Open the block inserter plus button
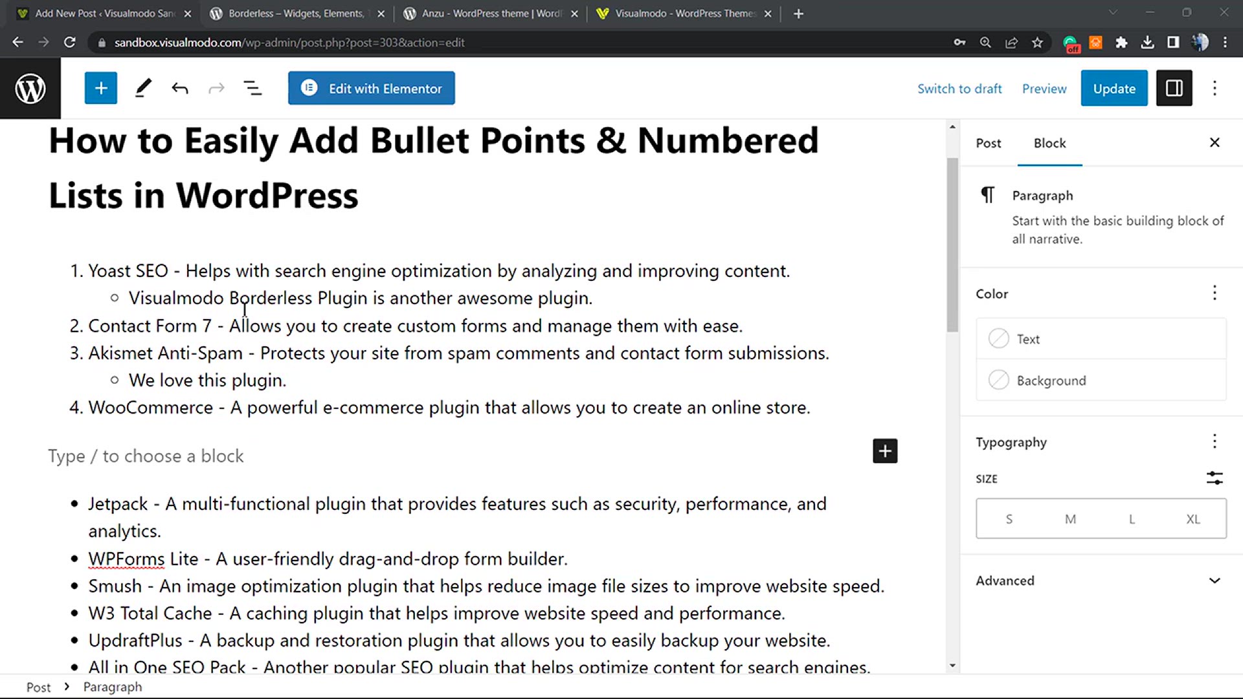The height and width of the screenshot is (699, 1243). coord(100,88)
